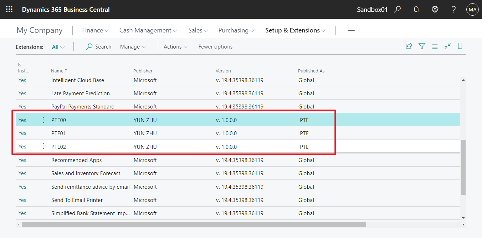The width and height of the screenshot is (482, 238).
Task: Click the bookmark icon on the action bar
Action: [460, 46]
